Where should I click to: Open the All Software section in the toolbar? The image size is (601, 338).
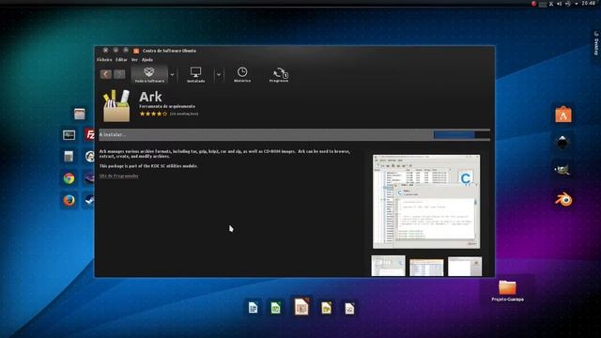click(x=149, y=74)
